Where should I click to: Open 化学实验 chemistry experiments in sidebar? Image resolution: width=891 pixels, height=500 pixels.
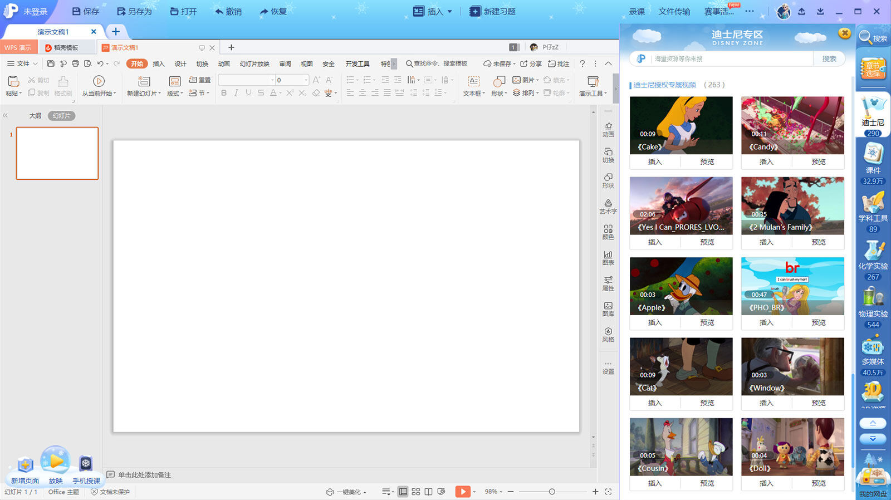[873, 259]
